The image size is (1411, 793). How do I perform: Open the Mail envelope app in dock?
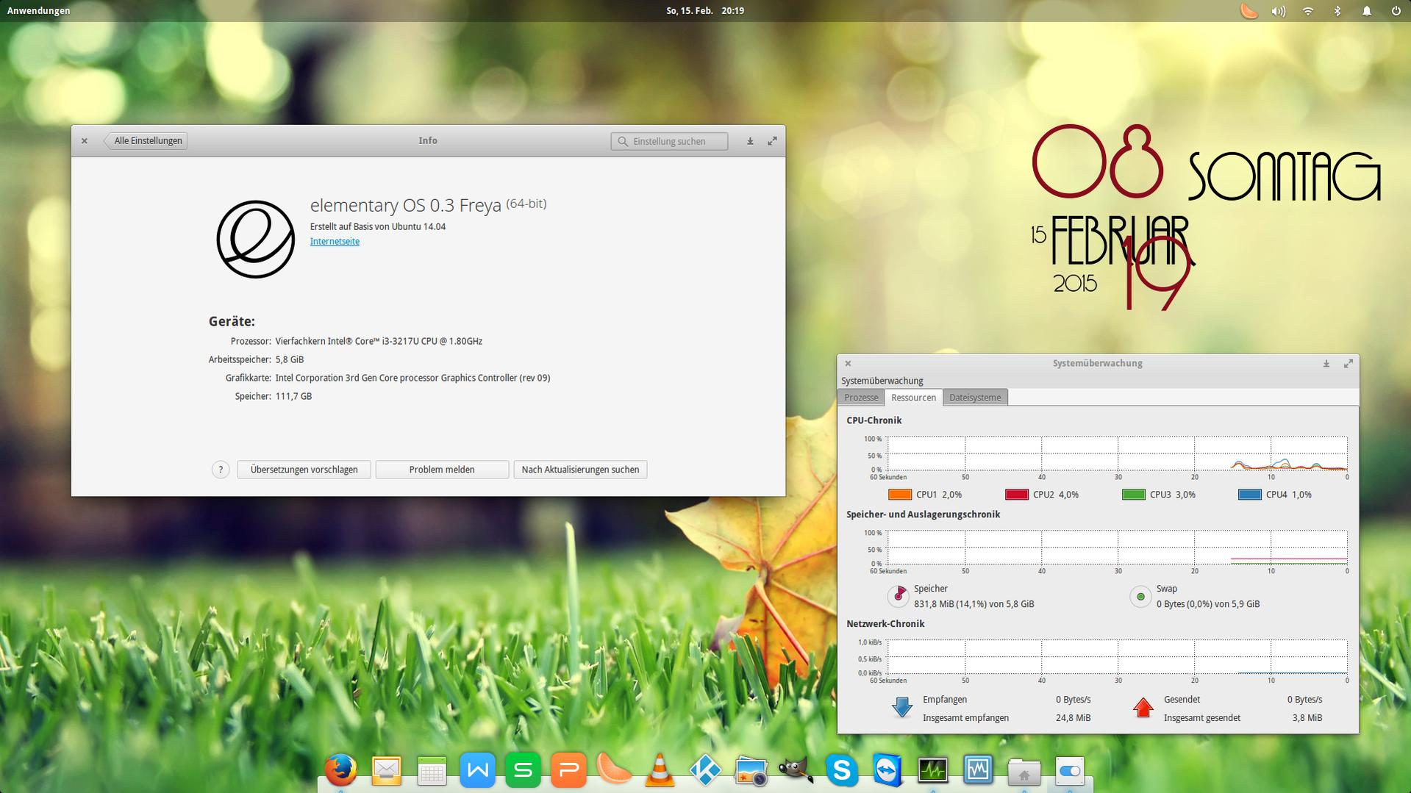pyautogui.click(x=386, y=770)
